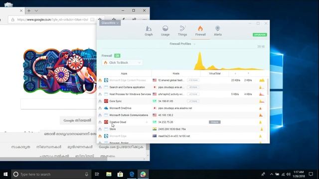319x179 pixels.
Task: Click the GlassWire app list scrollbar
Action: click(268, 88)
